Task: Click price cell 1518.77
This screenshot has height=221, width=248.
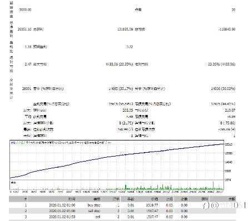Action: (x=152, y=205)
